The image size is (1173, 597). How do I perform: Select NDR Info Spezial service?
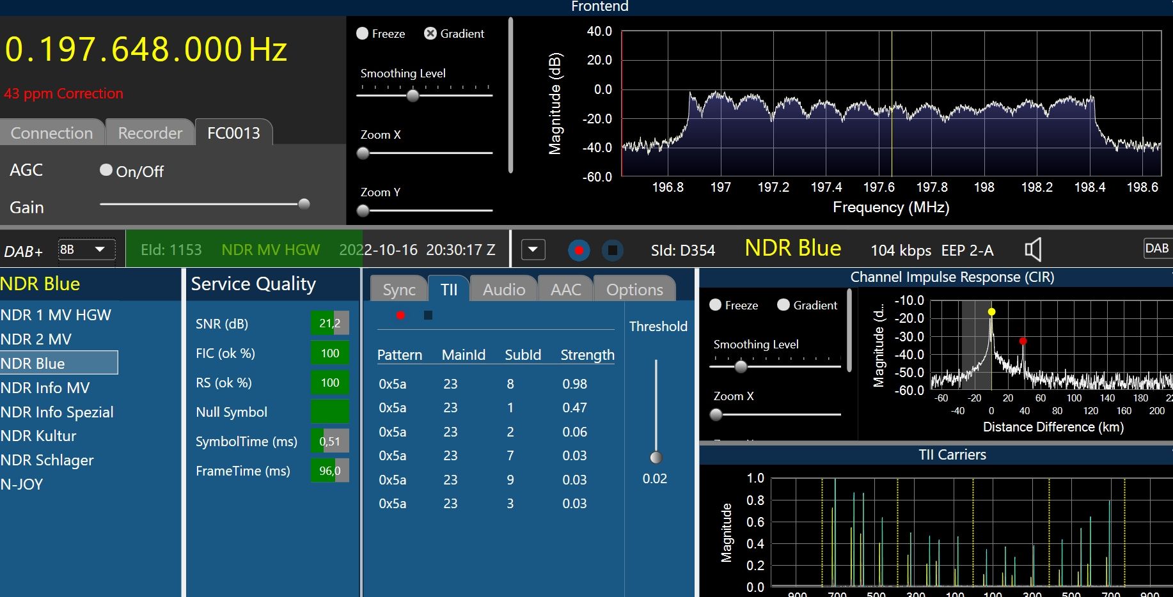57,412
